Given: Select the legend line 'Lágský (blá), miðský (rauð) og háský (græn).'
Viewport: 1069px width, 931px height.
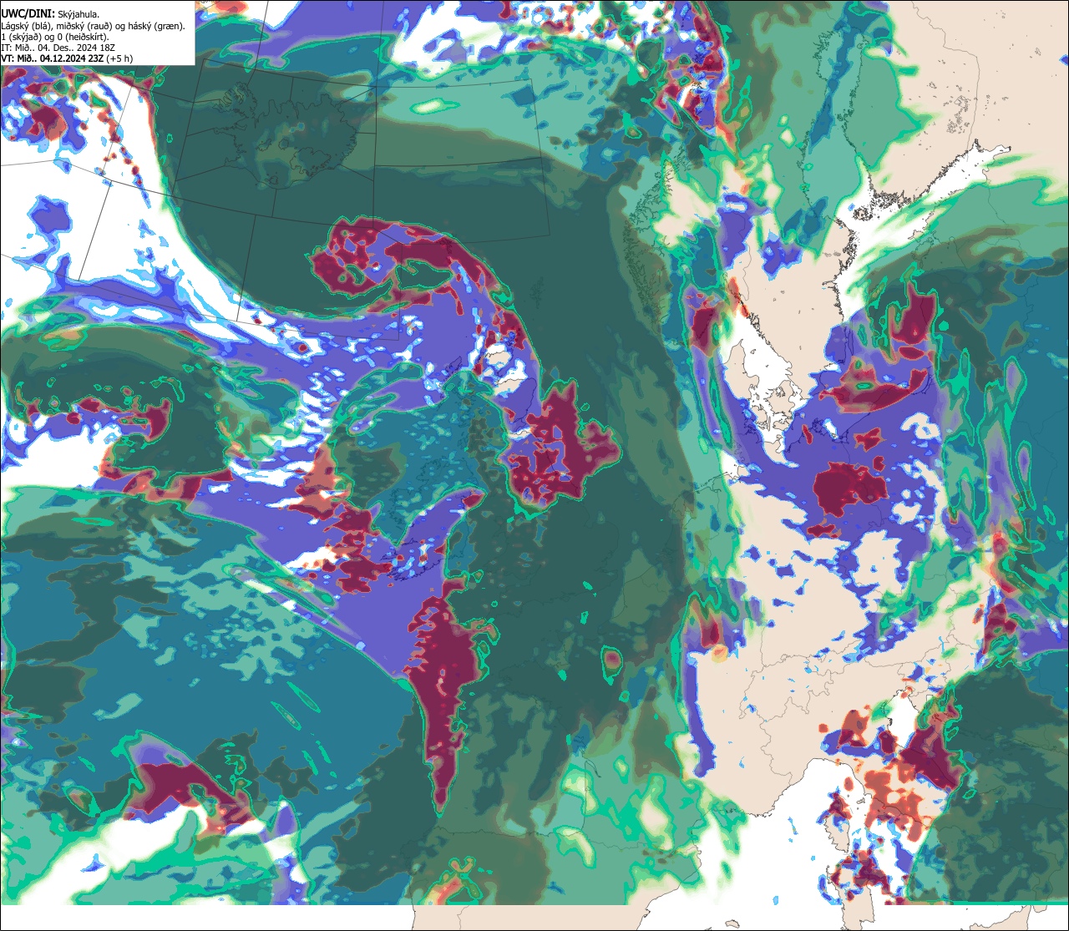Looking at the screenshot, I should tap(94, 26).
